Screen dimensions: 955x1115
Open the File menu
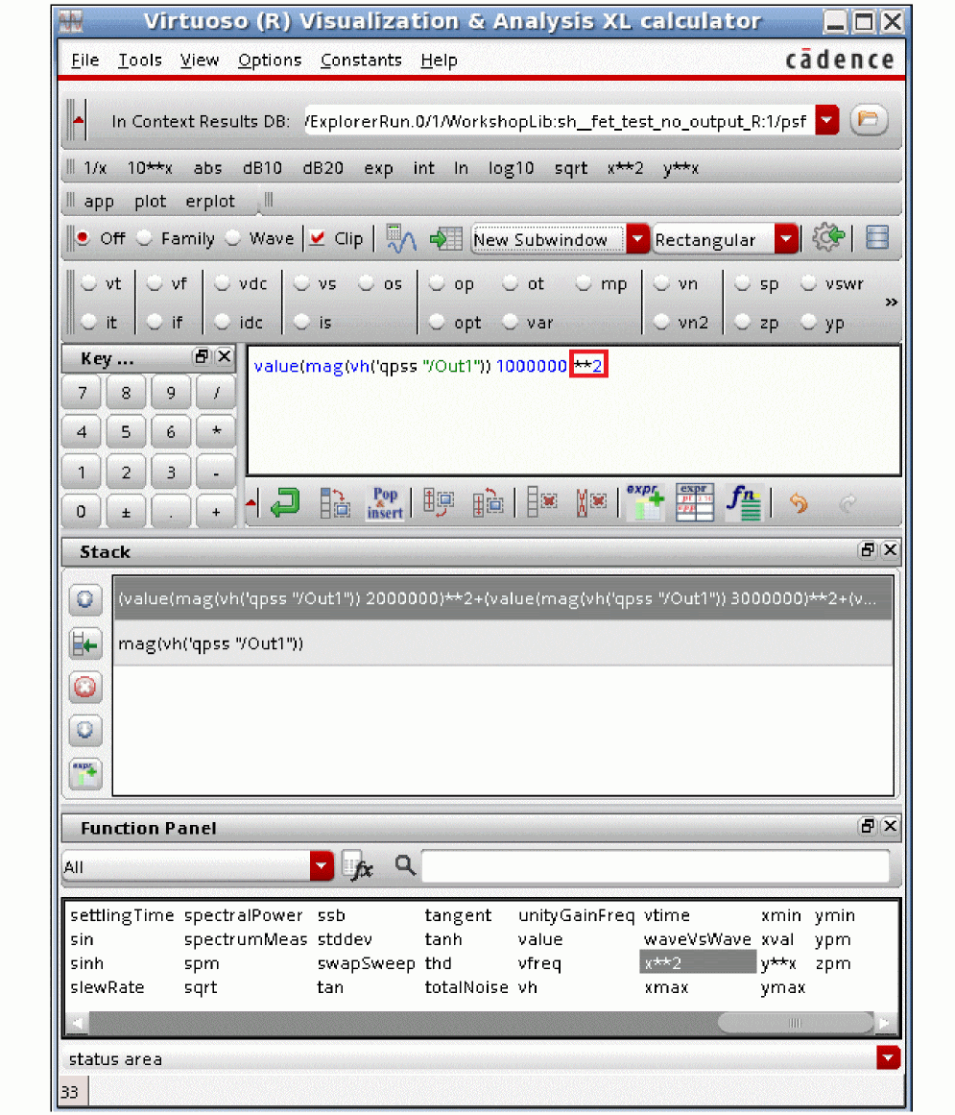(85, 61)
